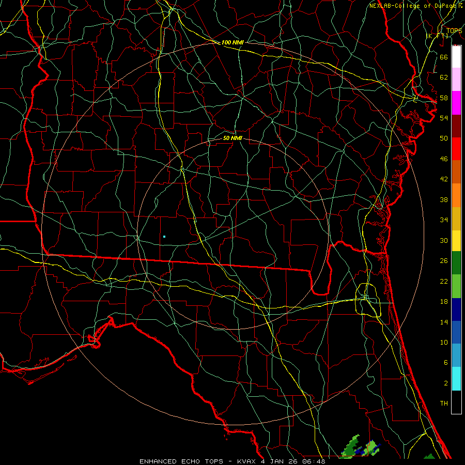Select the magenta legend color band
Viewport: 465px width, 465px height.
(456, 103)
